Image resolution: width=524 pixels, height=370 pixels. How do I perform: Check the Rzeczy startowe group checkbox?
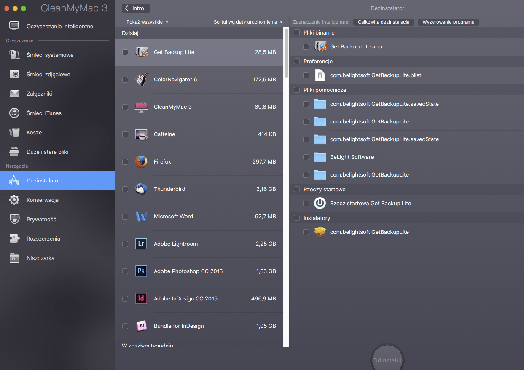tap(297, 189)
